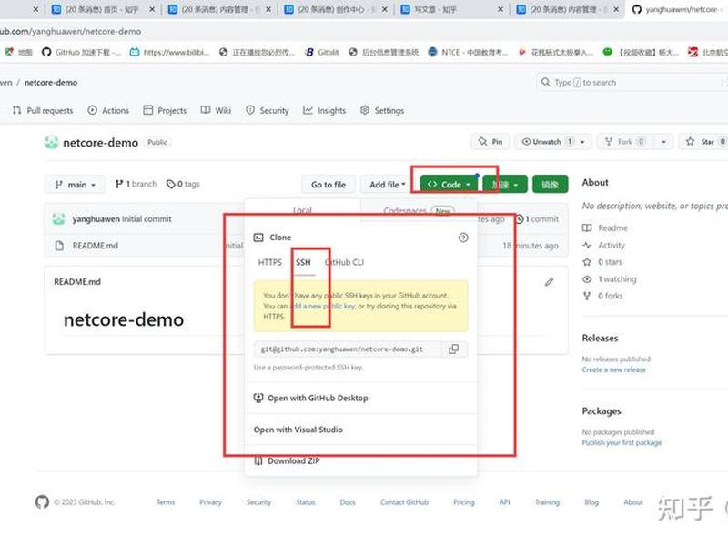The width and height of the screenshot is (728, 546).
Task: Open Clone help question mark icon
Action: click(x=463, y=238)
